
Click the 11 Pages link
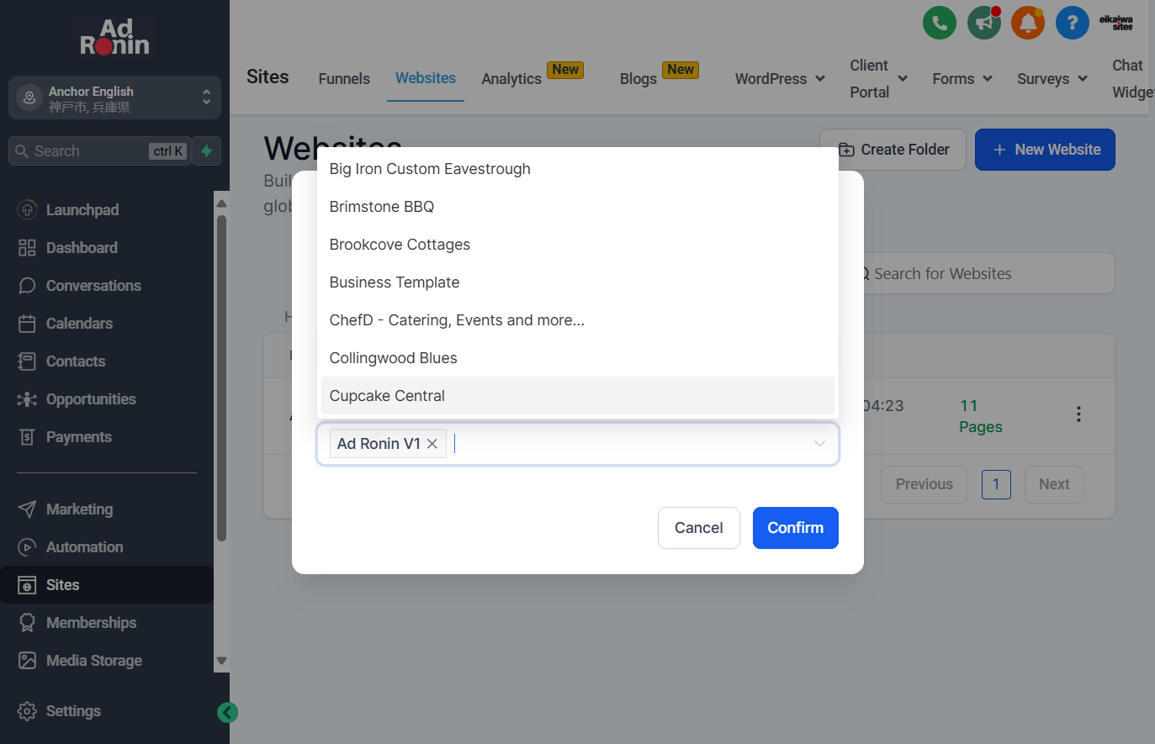tap(980, 416)
